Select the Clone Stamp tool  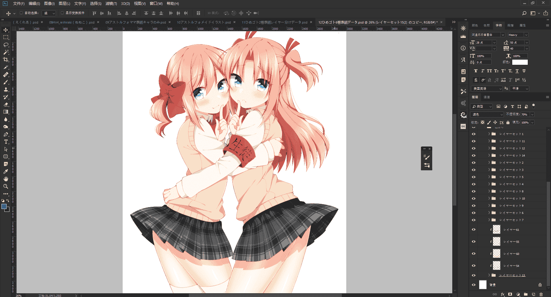tap(6, 90)
